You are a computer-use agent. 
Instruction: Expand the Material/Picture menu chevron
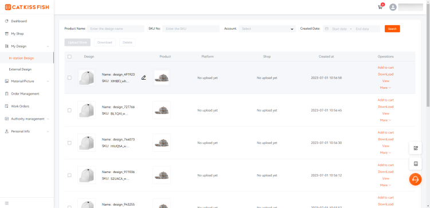coord(48,81)
